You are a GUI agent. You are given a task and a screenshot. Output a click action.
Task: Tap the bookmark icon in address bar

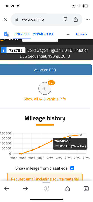point(65,19)
